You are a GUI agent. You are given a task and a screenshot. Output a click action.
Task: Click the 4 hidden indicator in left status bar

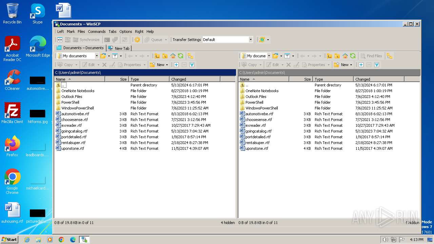228,223
